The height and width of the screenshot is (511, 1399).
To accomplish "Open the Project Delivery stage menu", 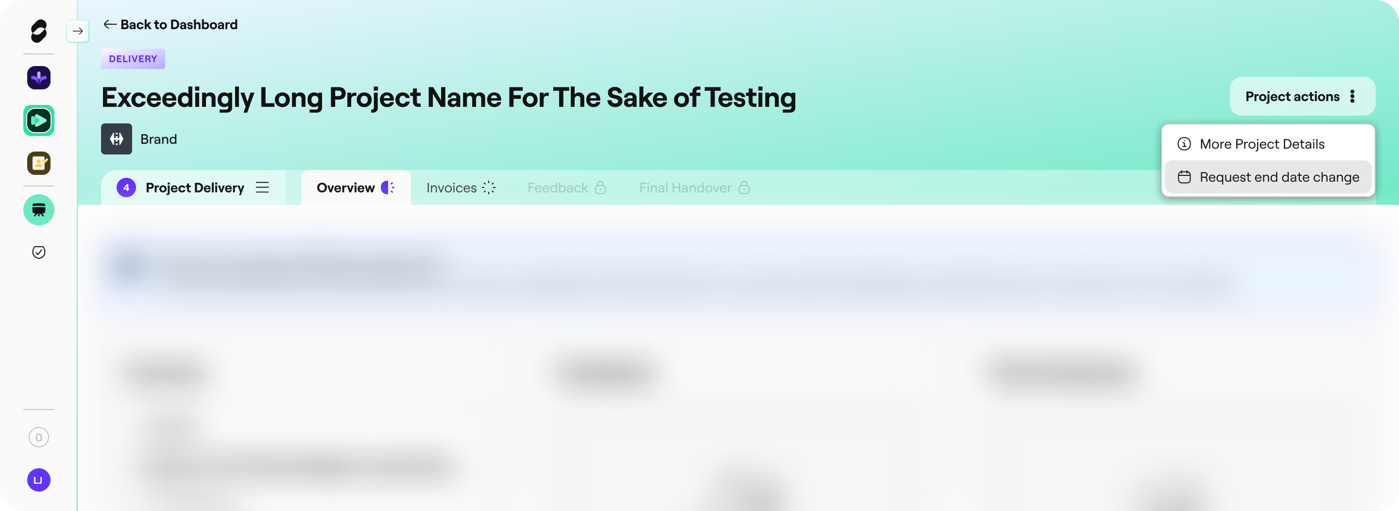I will pos(262,187).
